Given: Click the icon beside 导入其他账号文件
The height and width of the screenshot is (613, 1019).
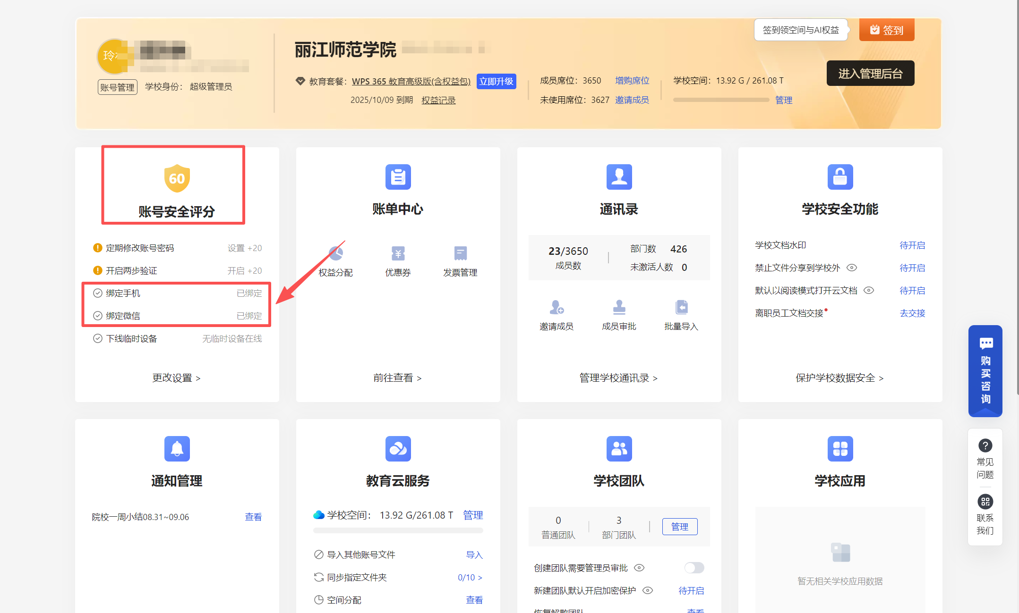Looking at the screenshot, I should pyautogui.click(x=319, y=554).
